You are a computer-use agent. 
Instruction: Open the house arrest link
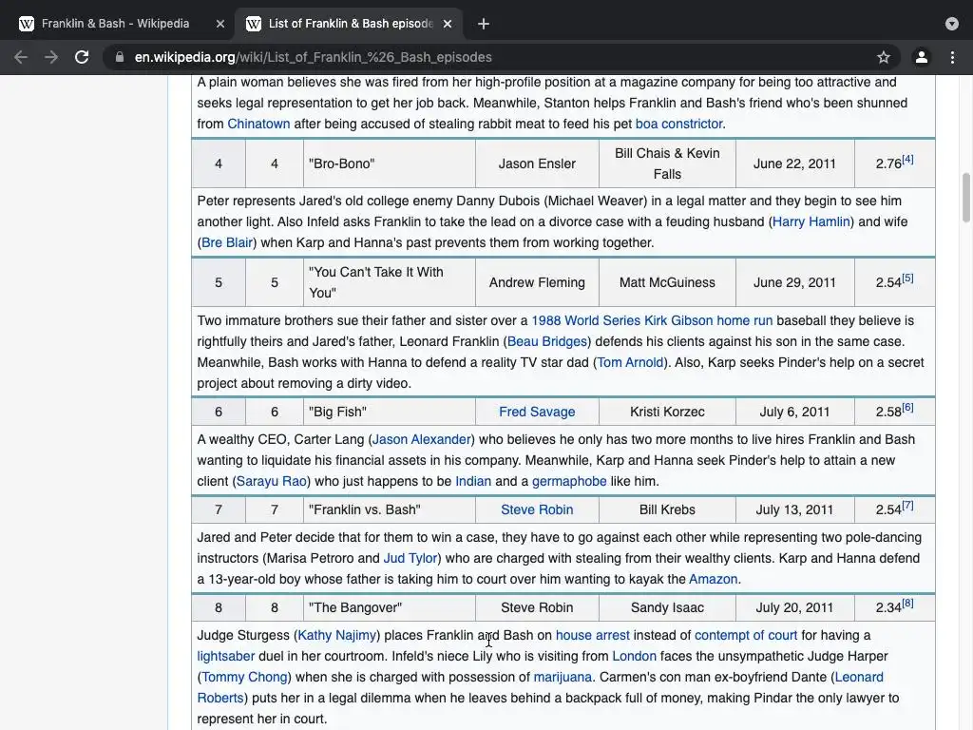click(x=593, y=635)
